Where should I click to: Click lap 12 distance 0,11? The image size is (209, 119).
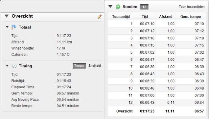pos(171,103)
